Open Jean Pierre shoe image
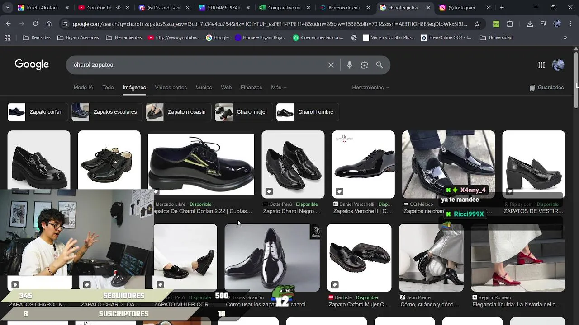The image size is (579, 325). tap(431, 258)
